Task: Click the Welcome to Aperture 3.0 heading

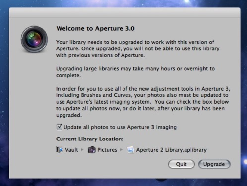Action: point(95,28)
